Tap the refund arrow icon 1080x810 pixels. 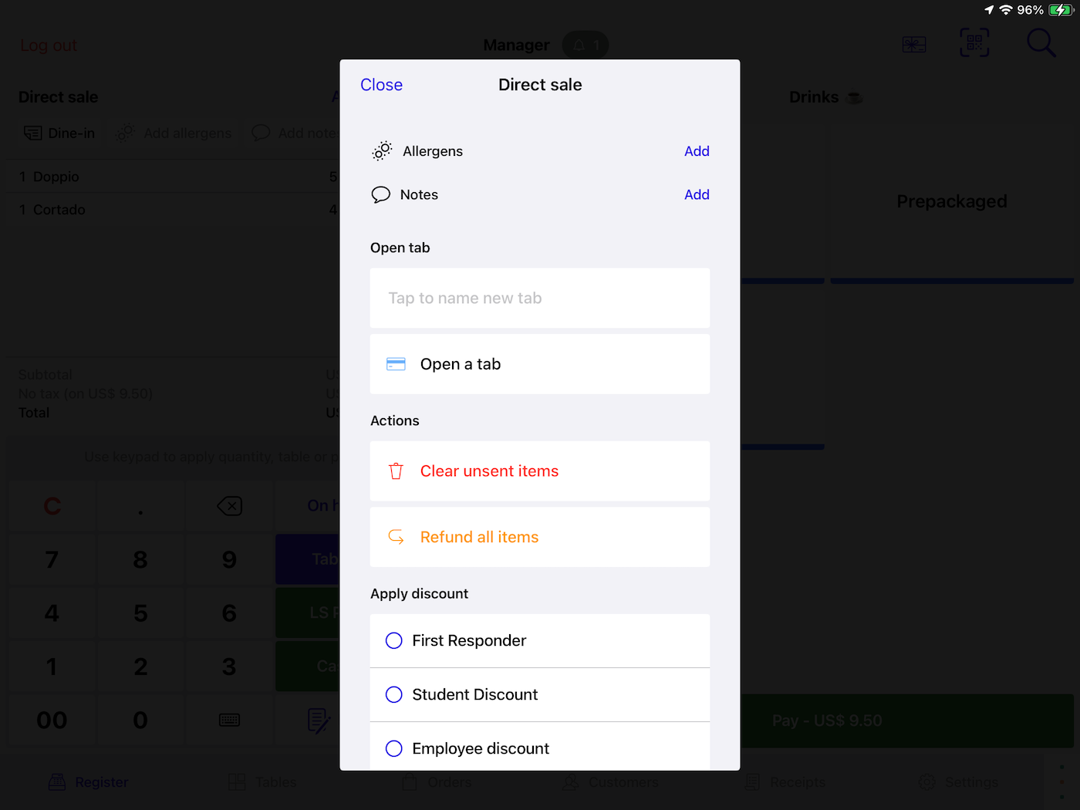[396, 537]
